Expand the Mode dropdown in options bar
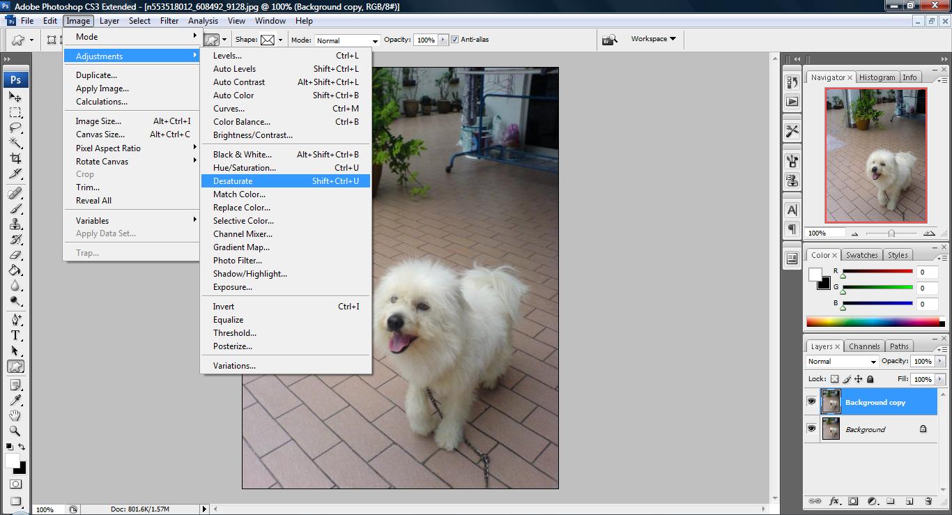The image size is (952, 515). [347, 40]
